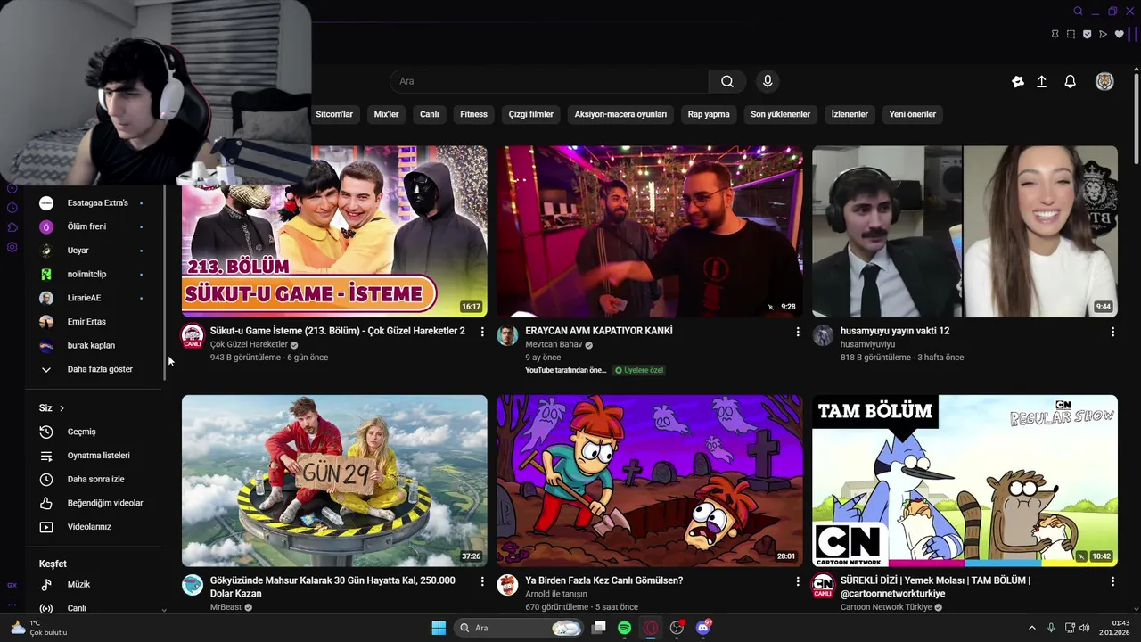
Task: Select the Çizgi filmler filter chip
Action: (531, 114)
